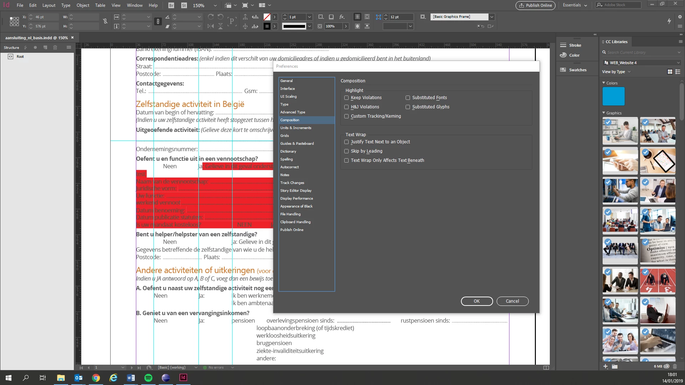Open Adobe Bridge via the Br icon
Image resolution: width=685 pixels, height=385 pixels.
pyautogui.click(x=171, y=5)
